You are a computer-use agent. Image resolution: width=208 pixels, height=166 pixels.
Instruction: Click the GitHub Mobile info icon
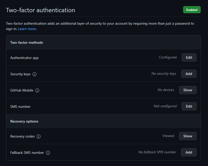(x=37, y=90)
